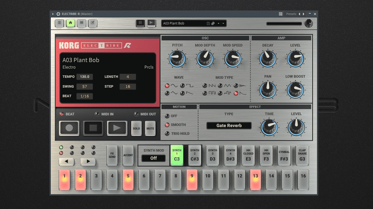The image size is (373, 209).
Task: Open the Gate Reverb effect type dropdown
Action: coord(229,125)
